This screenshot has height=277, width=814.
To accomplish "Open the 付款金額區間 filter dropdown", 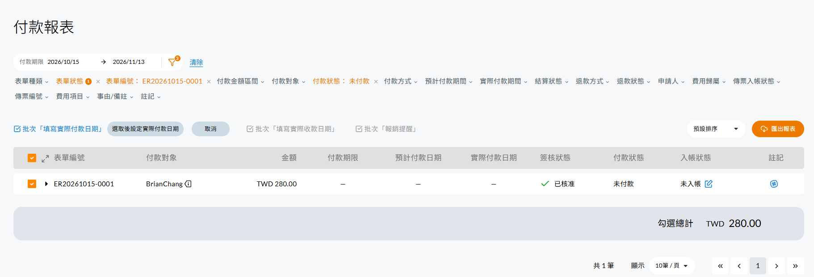I will pyautogui.click(x=241, y=81).
